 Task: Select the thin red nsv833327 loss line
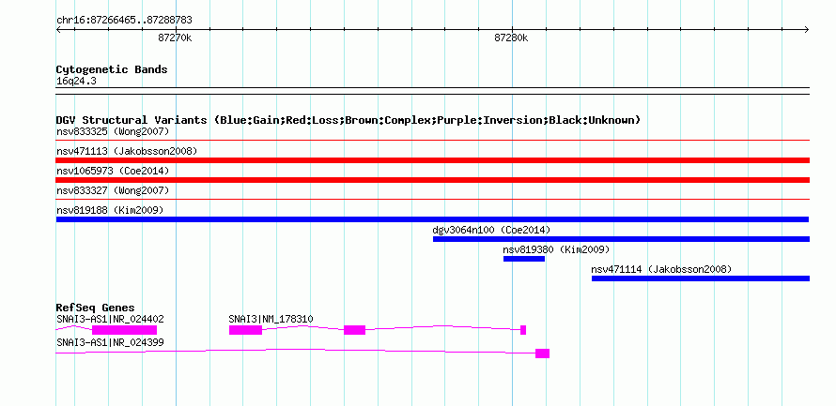(x=433, y=200)
